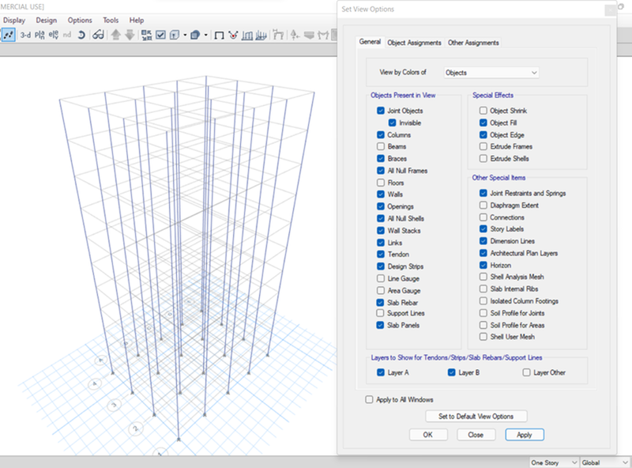Open the View by Colors of dropdown

point(491,73)
